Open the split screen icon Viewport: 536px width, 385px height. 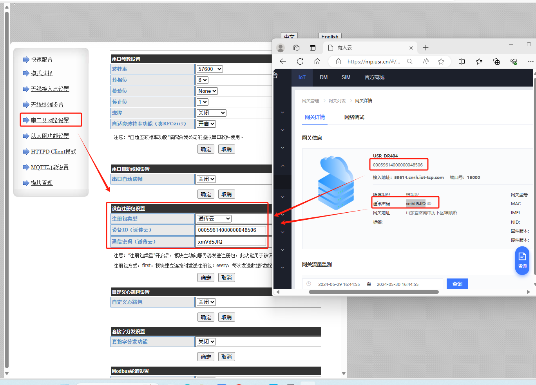pos(462,61)
